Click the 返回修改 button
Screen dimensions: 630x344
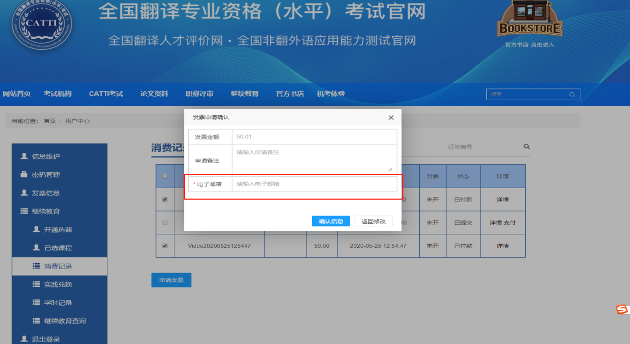tap(374, 221)
